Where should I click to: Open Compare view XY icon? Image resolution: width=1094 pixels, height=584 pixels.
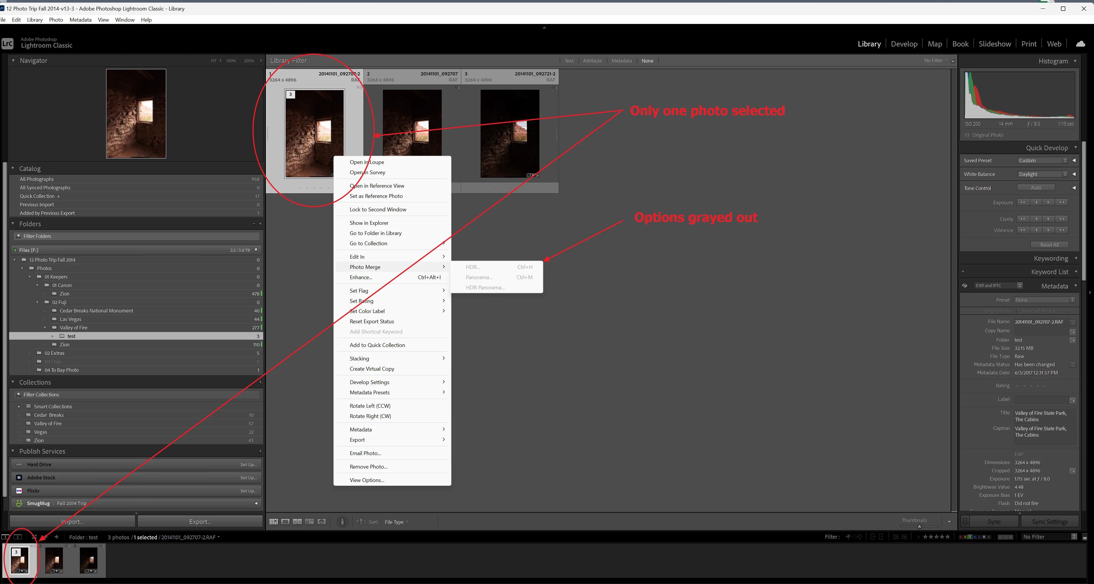click(297, 522)
